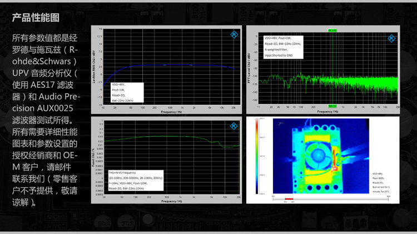Click the 'cision AUX0025' text line

(x=43, y=108)
